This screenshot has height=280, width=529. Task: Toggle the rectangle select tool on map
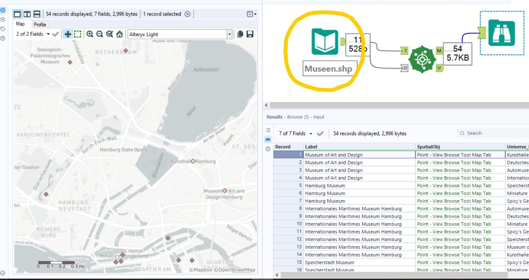click(x=78, y=34)
